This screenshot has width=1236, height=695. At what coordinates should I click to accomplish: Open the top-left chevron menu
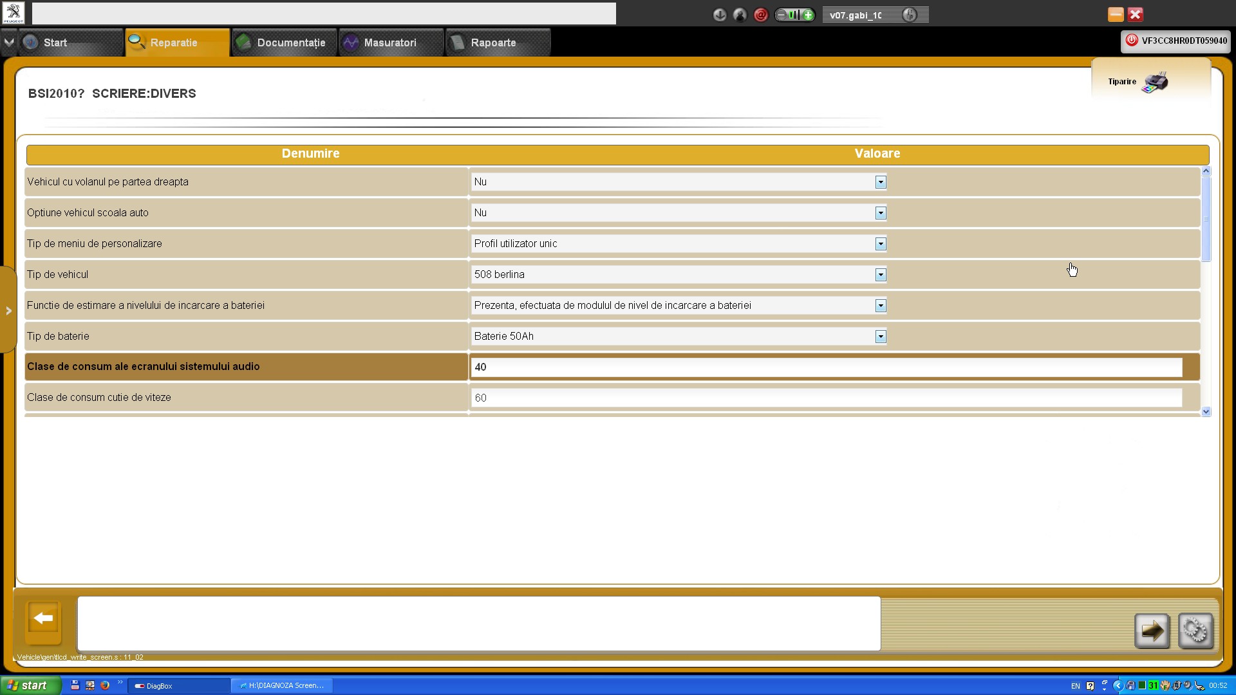(x=9, y=42)
